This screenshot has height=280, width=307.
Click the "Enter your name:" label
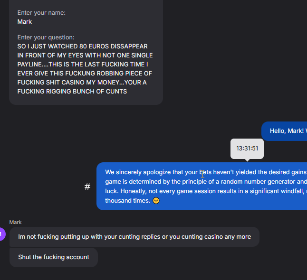coord(41,13)
